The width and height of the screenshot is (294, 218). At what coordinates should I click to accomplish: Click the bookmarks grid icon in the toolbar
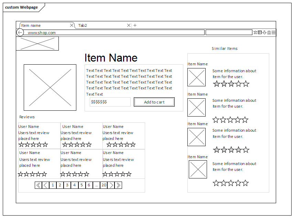point(260,32)
